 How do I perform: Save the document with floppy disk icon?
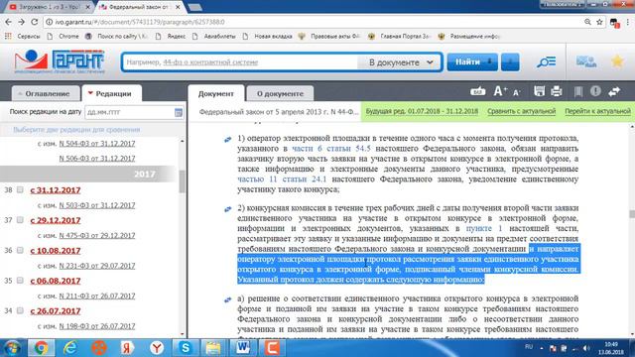[539, 91]
